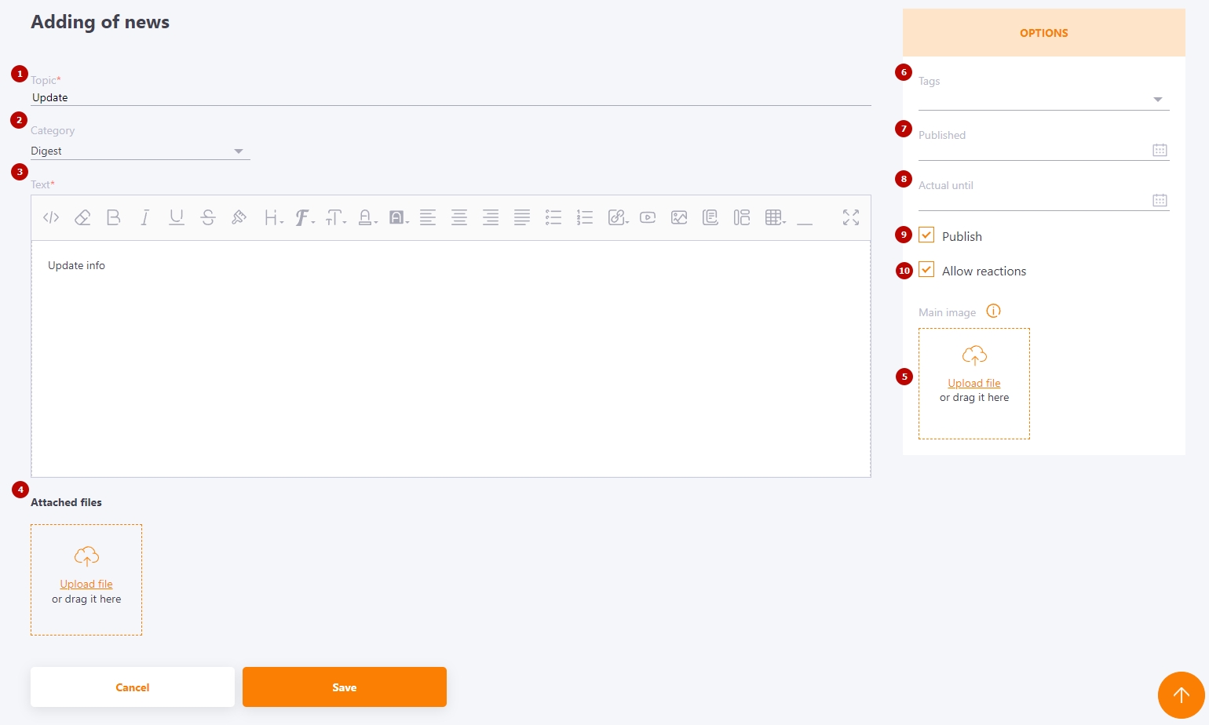Image resolution: width=1209 pixels, height=725 pixels.
Task: Click the layout blocks icon in toolbar
Action: 742,217
